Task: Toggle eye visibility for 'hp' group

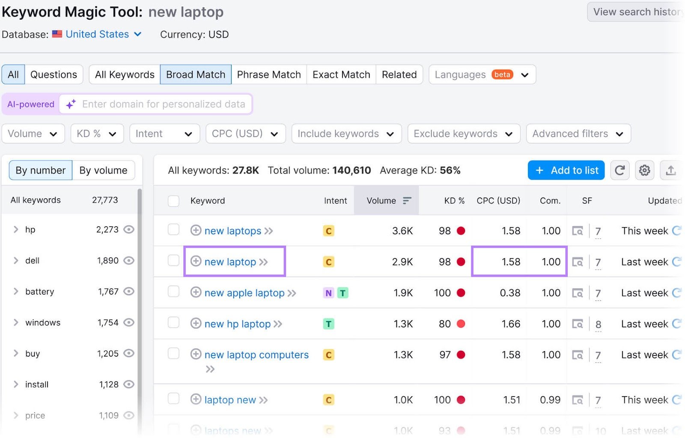Action: point(129,230)
